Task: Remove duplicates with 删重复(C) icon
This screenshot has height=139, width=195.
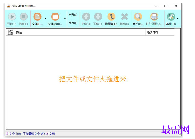Action: click(x=111, y=17)
